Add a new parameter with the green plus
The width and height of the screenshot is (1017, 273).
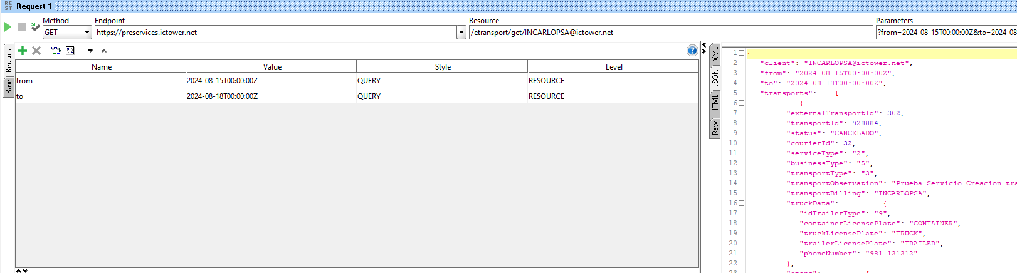(x=23, y=51)
